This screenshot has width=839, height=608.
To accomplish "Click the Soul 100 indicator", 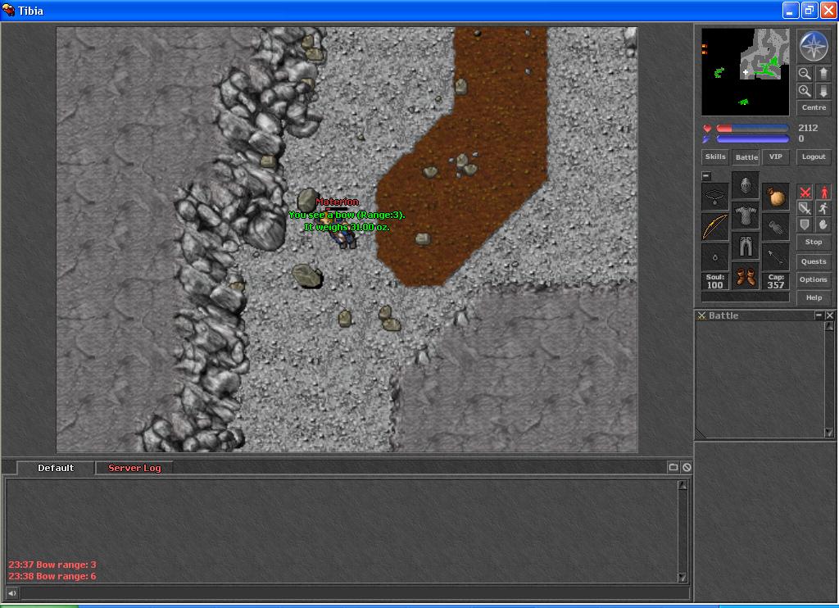I will click(x=714, y=281).
